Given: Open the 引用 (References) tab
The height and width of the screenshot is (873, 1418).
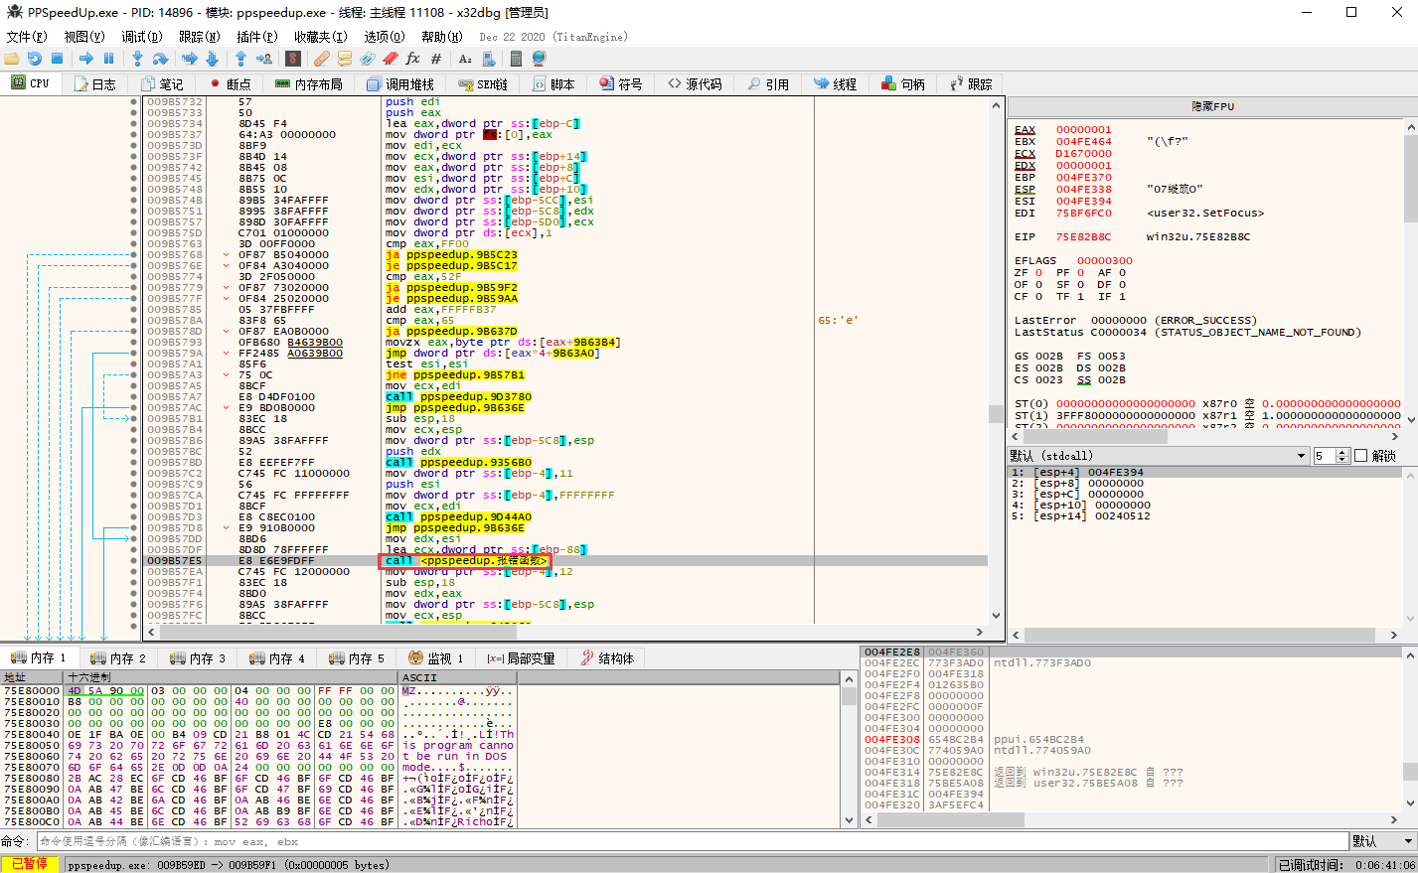Looking at the screenshot, I should pyautogui.click(x=769, y=83).
